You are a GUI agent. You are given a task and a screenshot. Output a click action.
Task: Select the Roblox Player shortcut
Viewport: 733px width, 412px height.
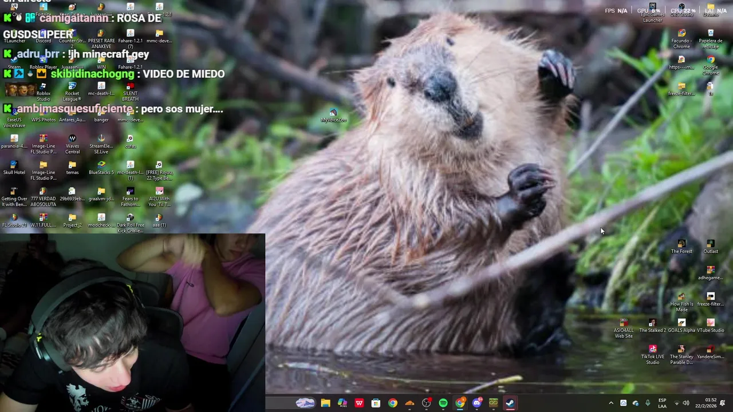[x=44, y=63]
